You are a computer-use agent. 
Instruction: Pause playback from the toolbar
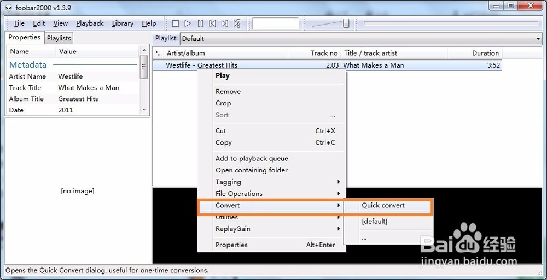point(200,23)
